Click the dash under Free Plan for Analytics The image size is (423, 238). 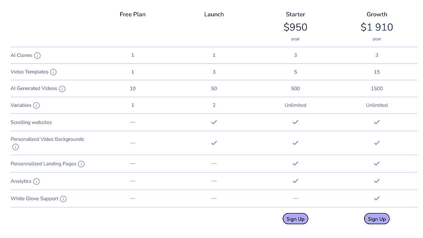click(132, 181)
